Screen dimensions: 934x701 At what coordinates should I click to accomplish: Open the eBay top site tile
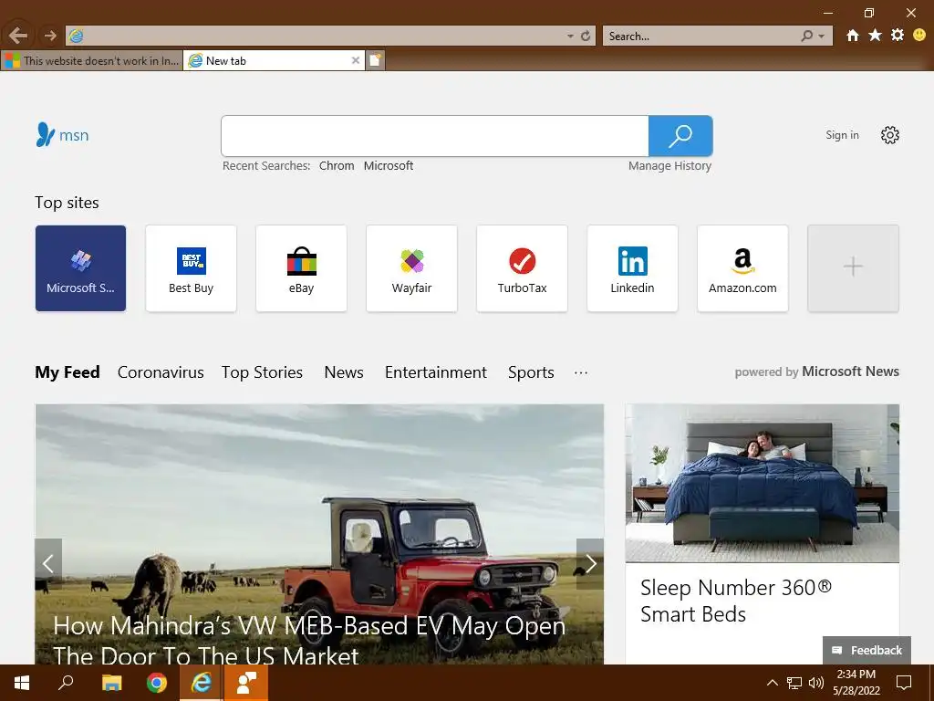(301, 268)
